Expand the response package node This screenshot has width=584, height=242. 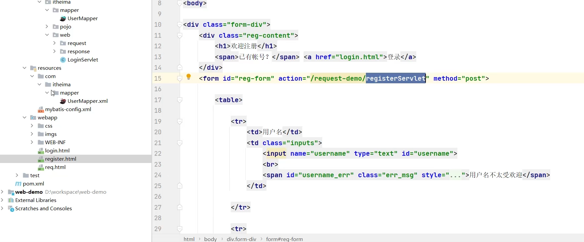click(54, 51)
